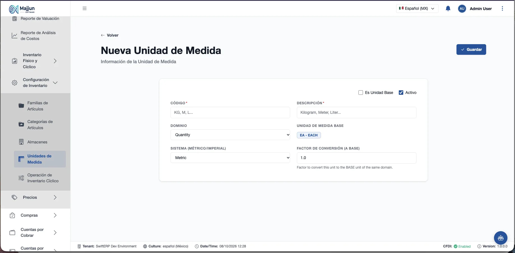This screenshot has width=515, height=253.
Task: Click the EA - EACH base unit badge
Action: pyautogui.click(x=309, y=135)
